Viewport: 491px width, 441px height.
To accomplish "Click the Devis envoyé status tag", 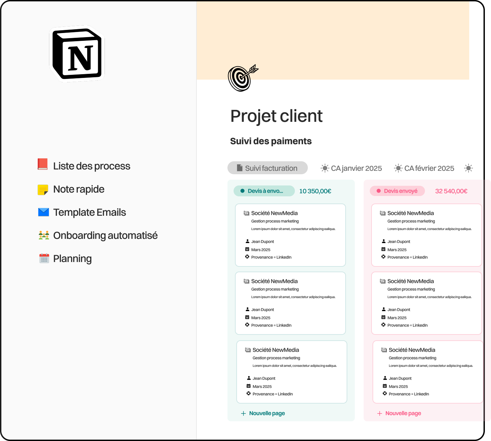I will (397, 191).
